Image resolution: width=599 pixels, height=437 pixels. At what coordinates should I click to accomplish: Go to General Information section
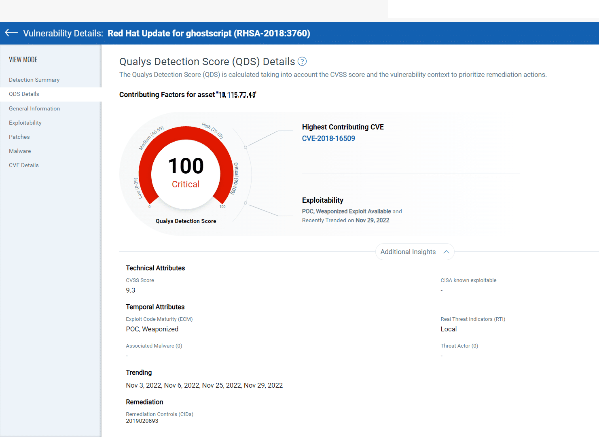point(34,108)
